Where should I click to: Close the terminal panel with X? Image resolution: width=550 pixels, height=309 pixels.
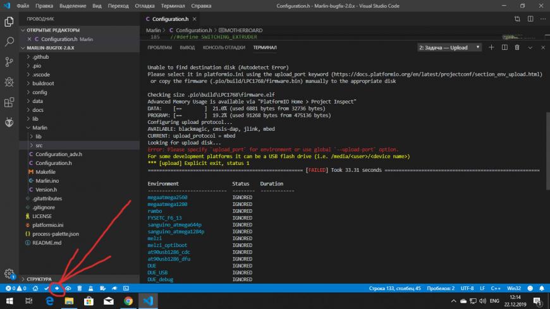point(543,47)
